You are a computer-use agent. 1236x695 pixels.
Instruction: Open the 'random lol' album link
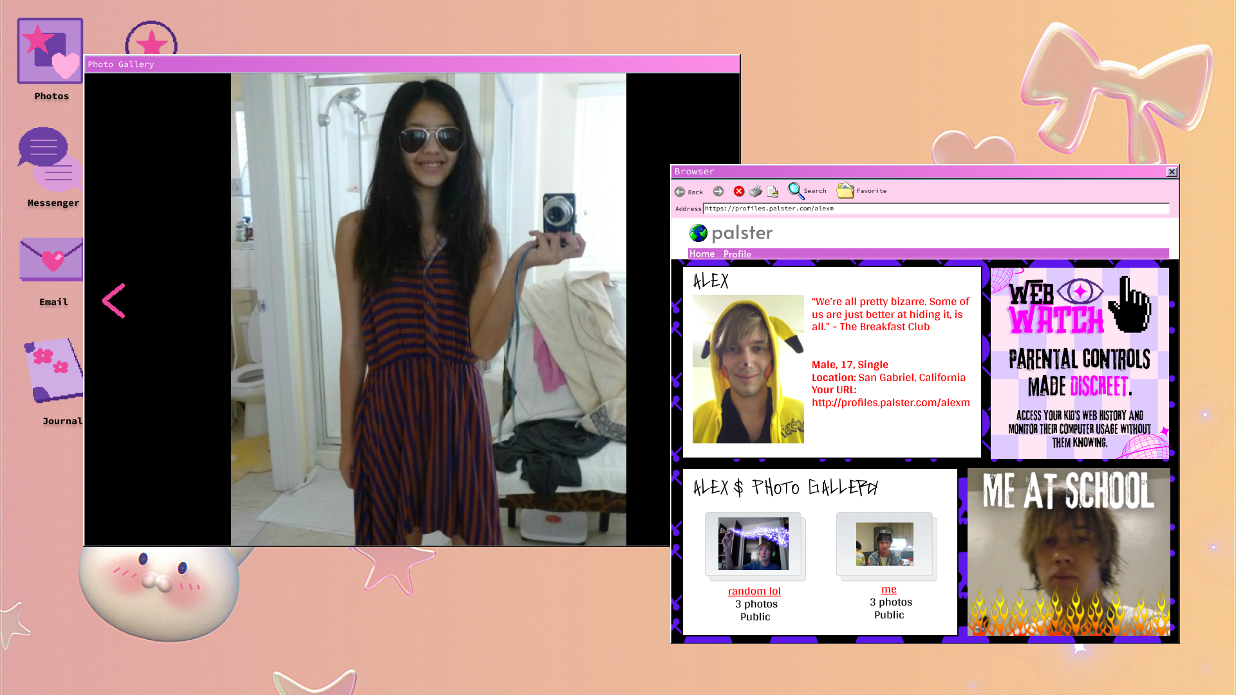(754, 591)
